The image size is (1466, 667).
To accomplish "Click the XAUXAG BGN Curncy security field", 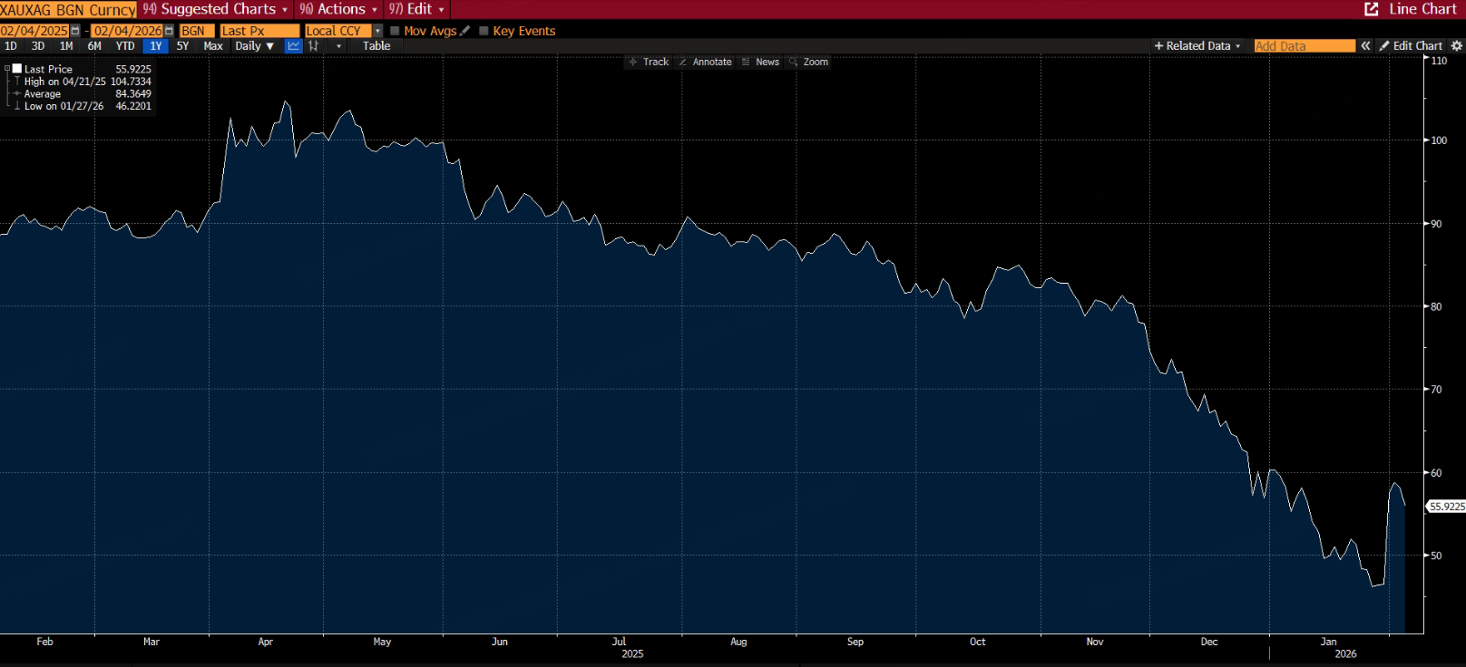I will coord(68,9).
